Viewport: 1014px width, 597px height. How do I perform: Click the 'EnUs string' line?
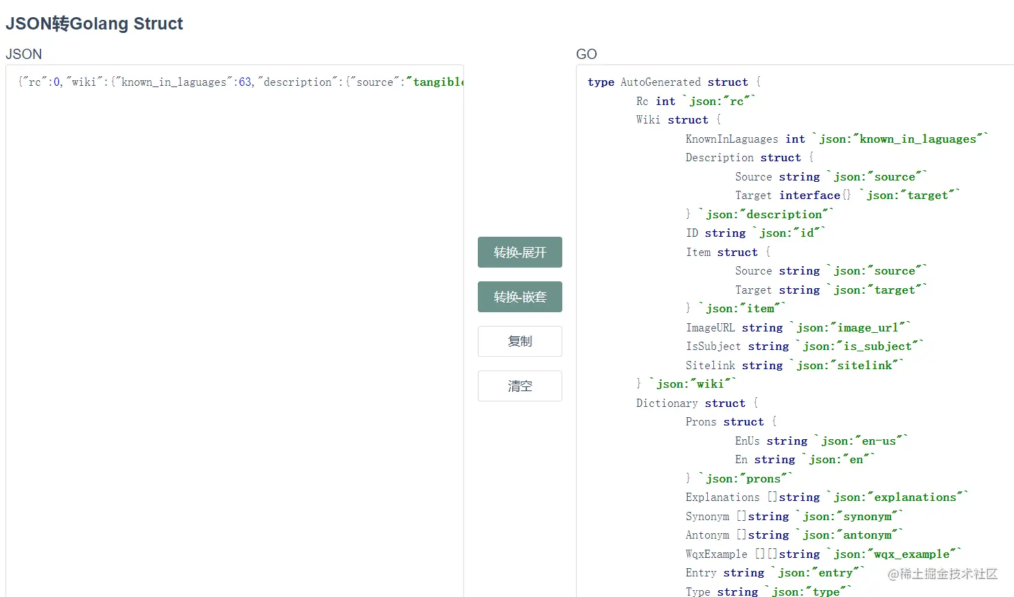(x=821, y=441)
